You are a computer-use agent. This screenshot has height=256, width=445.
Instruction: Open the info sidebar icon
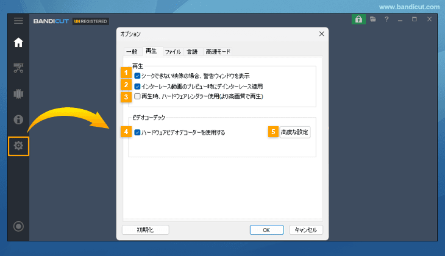pos(18,119)
